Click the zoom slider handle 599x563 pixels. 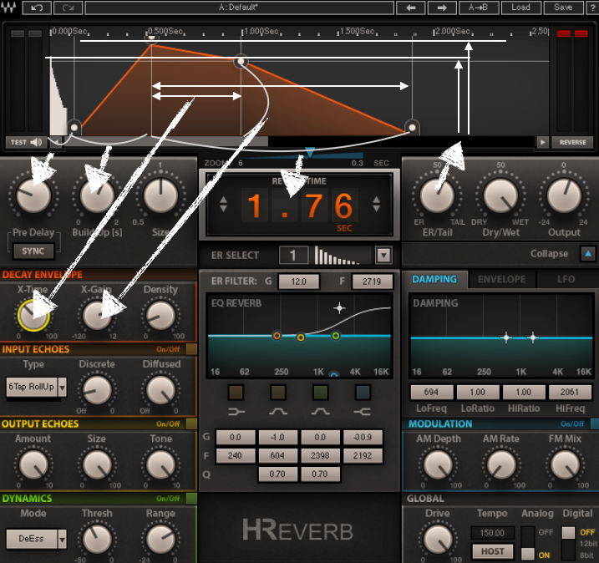310,152
